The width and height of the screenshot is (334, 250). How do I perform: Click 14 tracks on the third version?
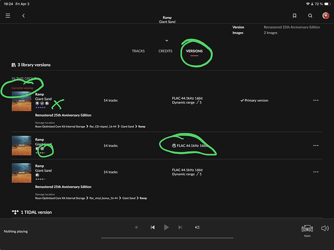pos(110,172)
